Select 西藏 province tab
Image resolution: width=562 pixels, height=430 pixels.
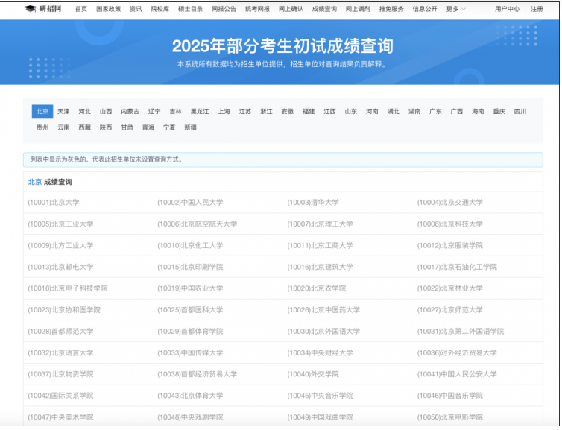(84, 127)
